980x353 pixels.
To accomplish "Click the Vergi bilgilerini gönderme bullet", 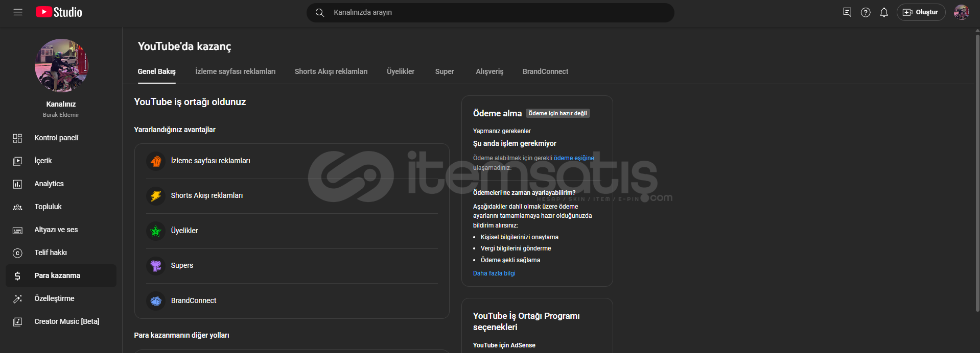I will 516,248.
